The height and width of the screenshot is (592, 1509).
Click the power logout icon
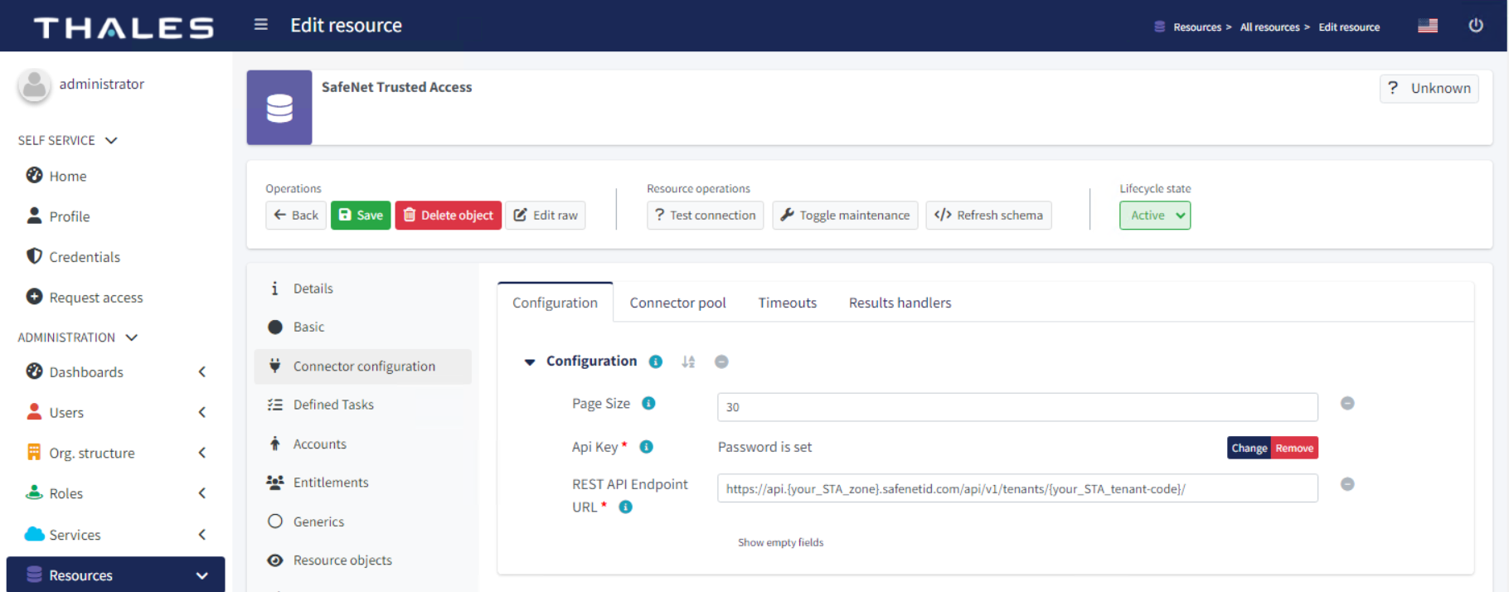click(x=1476, y=25)
